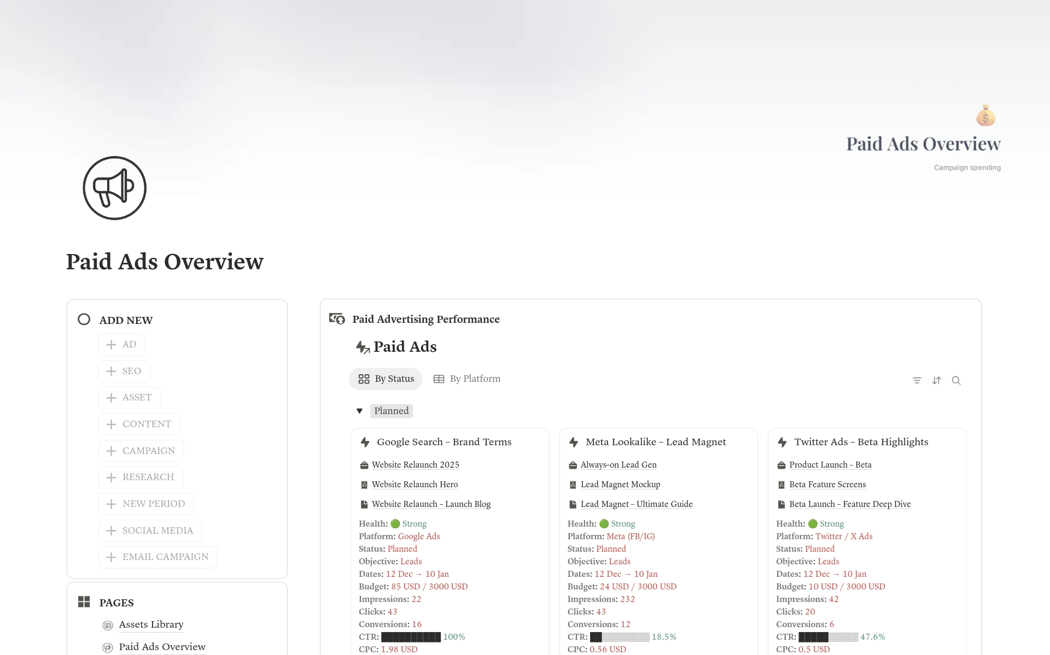Add a NEW PERIOD
Viewport: 1050px width, 655px height.
coord(146,504)
